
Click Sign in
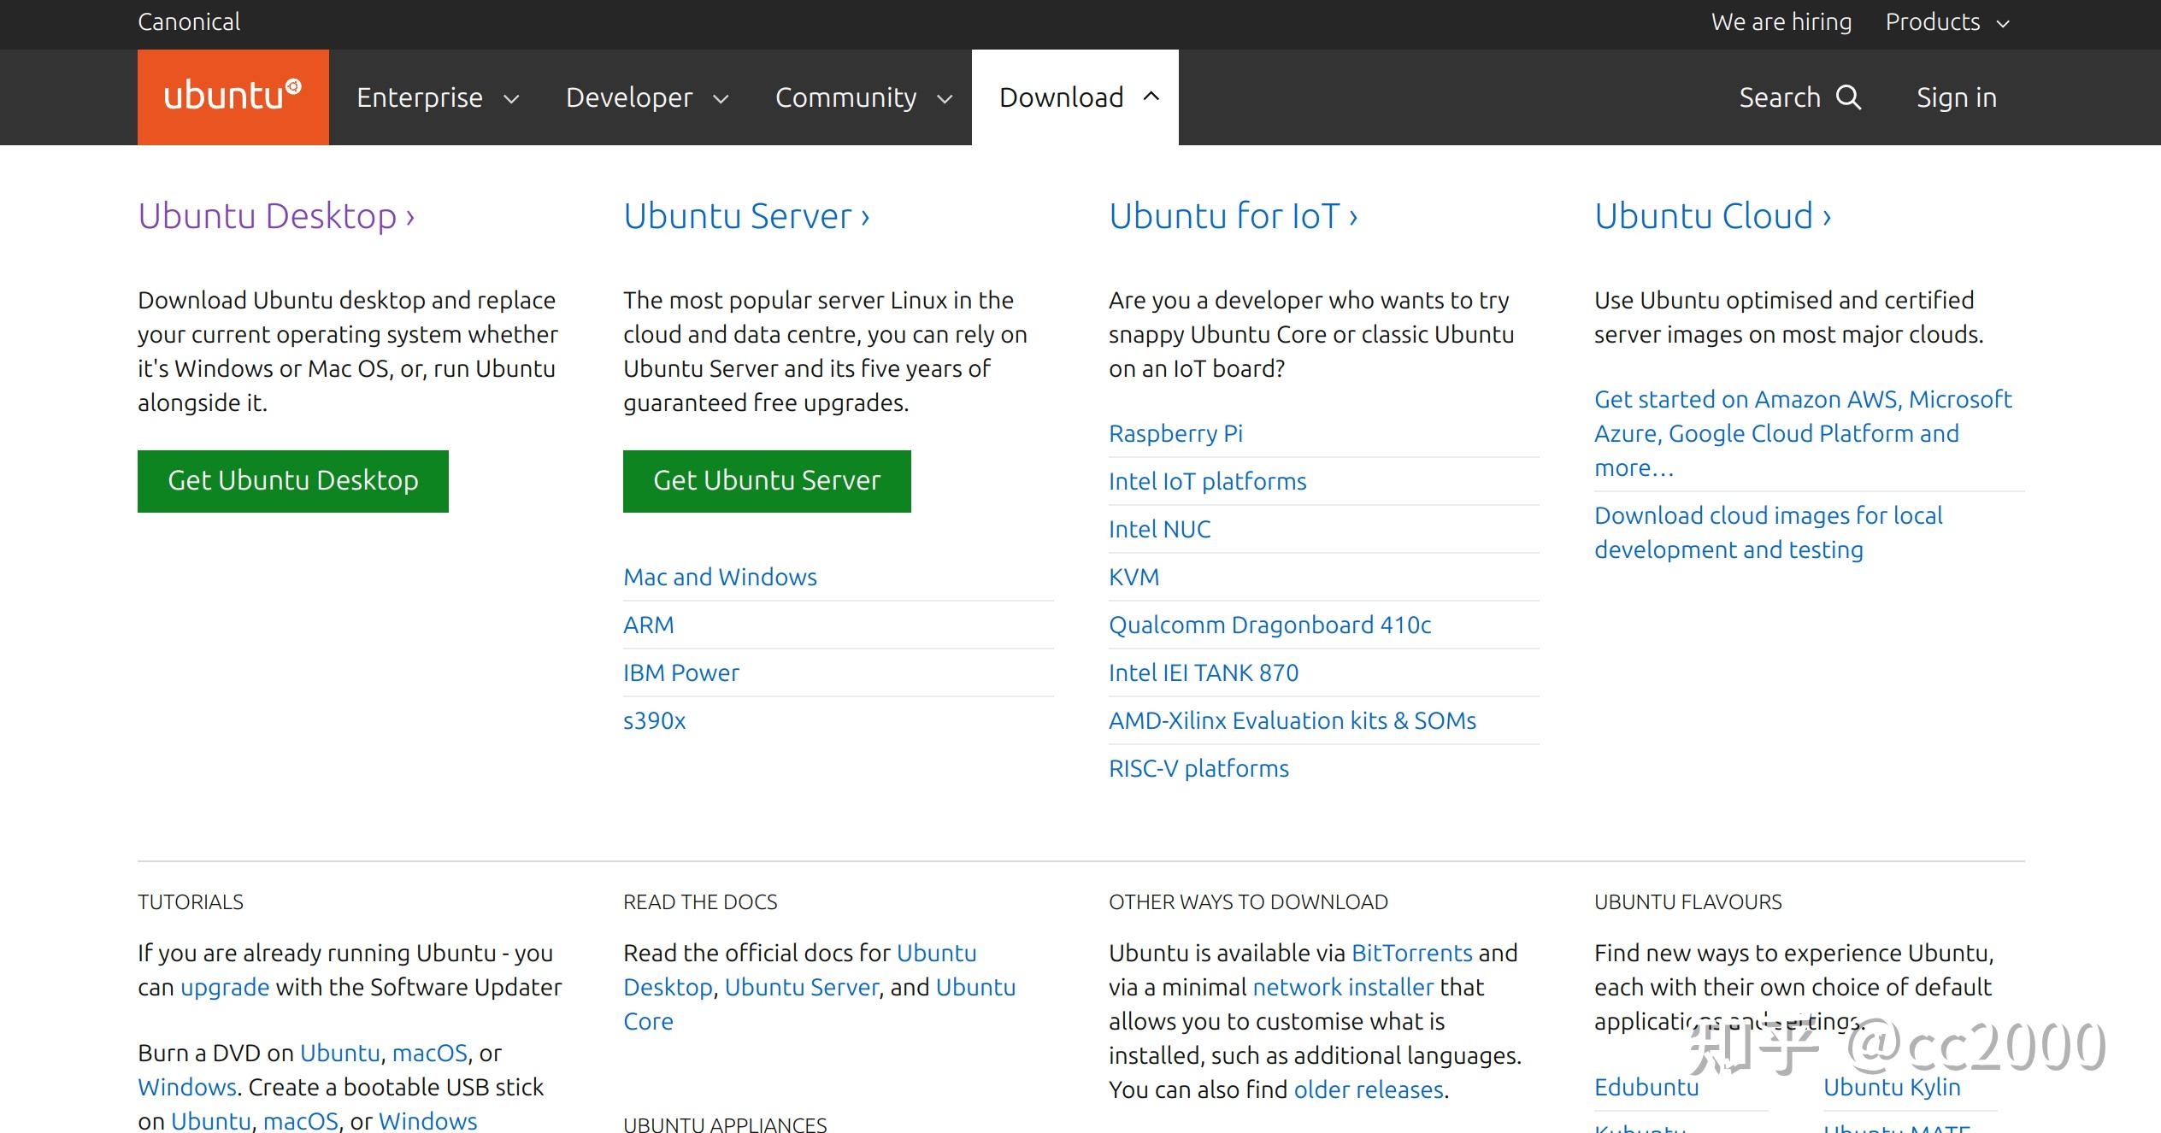pos(1957,97)
